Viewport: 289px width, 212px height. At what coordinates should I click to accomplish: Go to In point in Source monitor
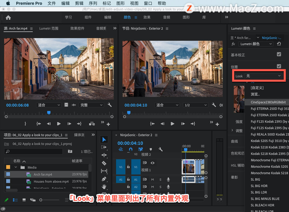coord(38,124)
